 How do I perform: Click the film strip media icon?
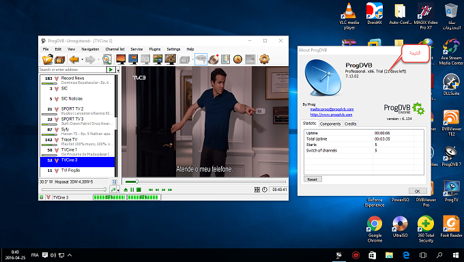60,60
